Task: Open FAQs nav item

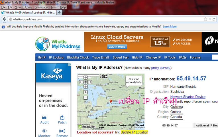Action: [x=183, y=57]
